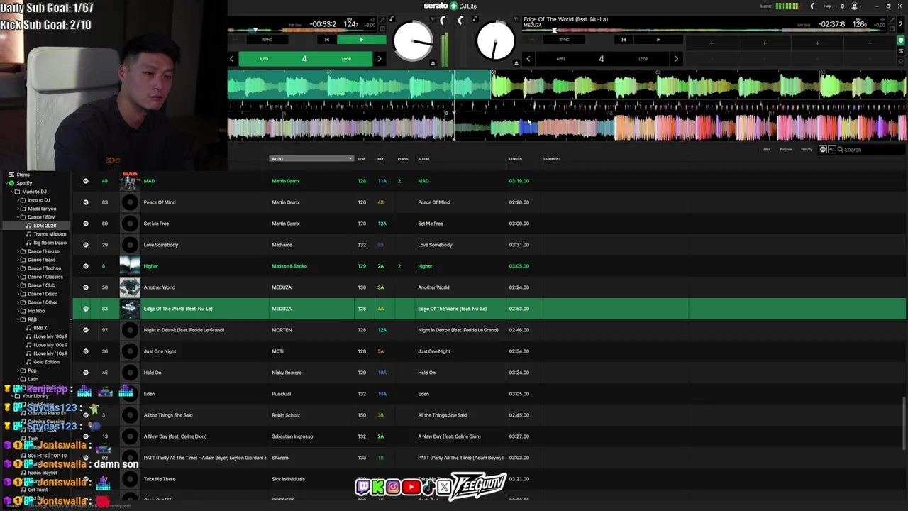The width and height of the screenshot is (908, 511).
Task: Click the right deck play button
Action: point(658,40)
